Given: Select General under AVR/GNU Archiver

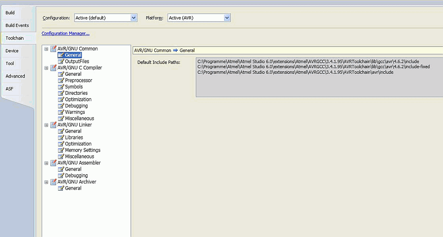Looking at the screenshot, I should (73, 188).
